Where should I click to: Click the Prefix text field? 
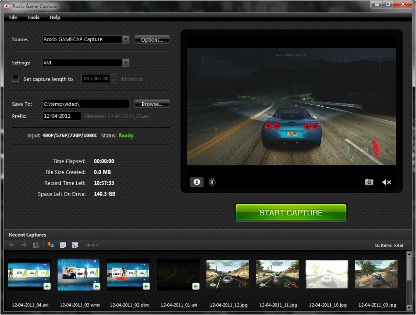click(62, 116)
